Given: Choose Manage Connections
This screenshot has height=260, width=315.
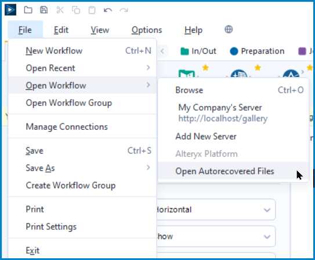Looking at the screenshot, I should pos(82,127).
